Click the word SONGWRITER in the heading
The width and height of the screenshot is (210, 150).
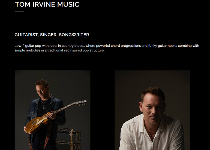point(74,35)
